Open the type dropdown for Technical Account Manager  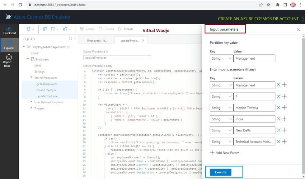click(x=221, y=141)
